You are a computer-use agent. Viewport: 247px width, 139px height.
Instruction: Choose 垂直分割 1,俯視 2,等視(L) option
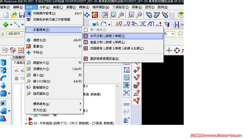click(x=123, y=42)
